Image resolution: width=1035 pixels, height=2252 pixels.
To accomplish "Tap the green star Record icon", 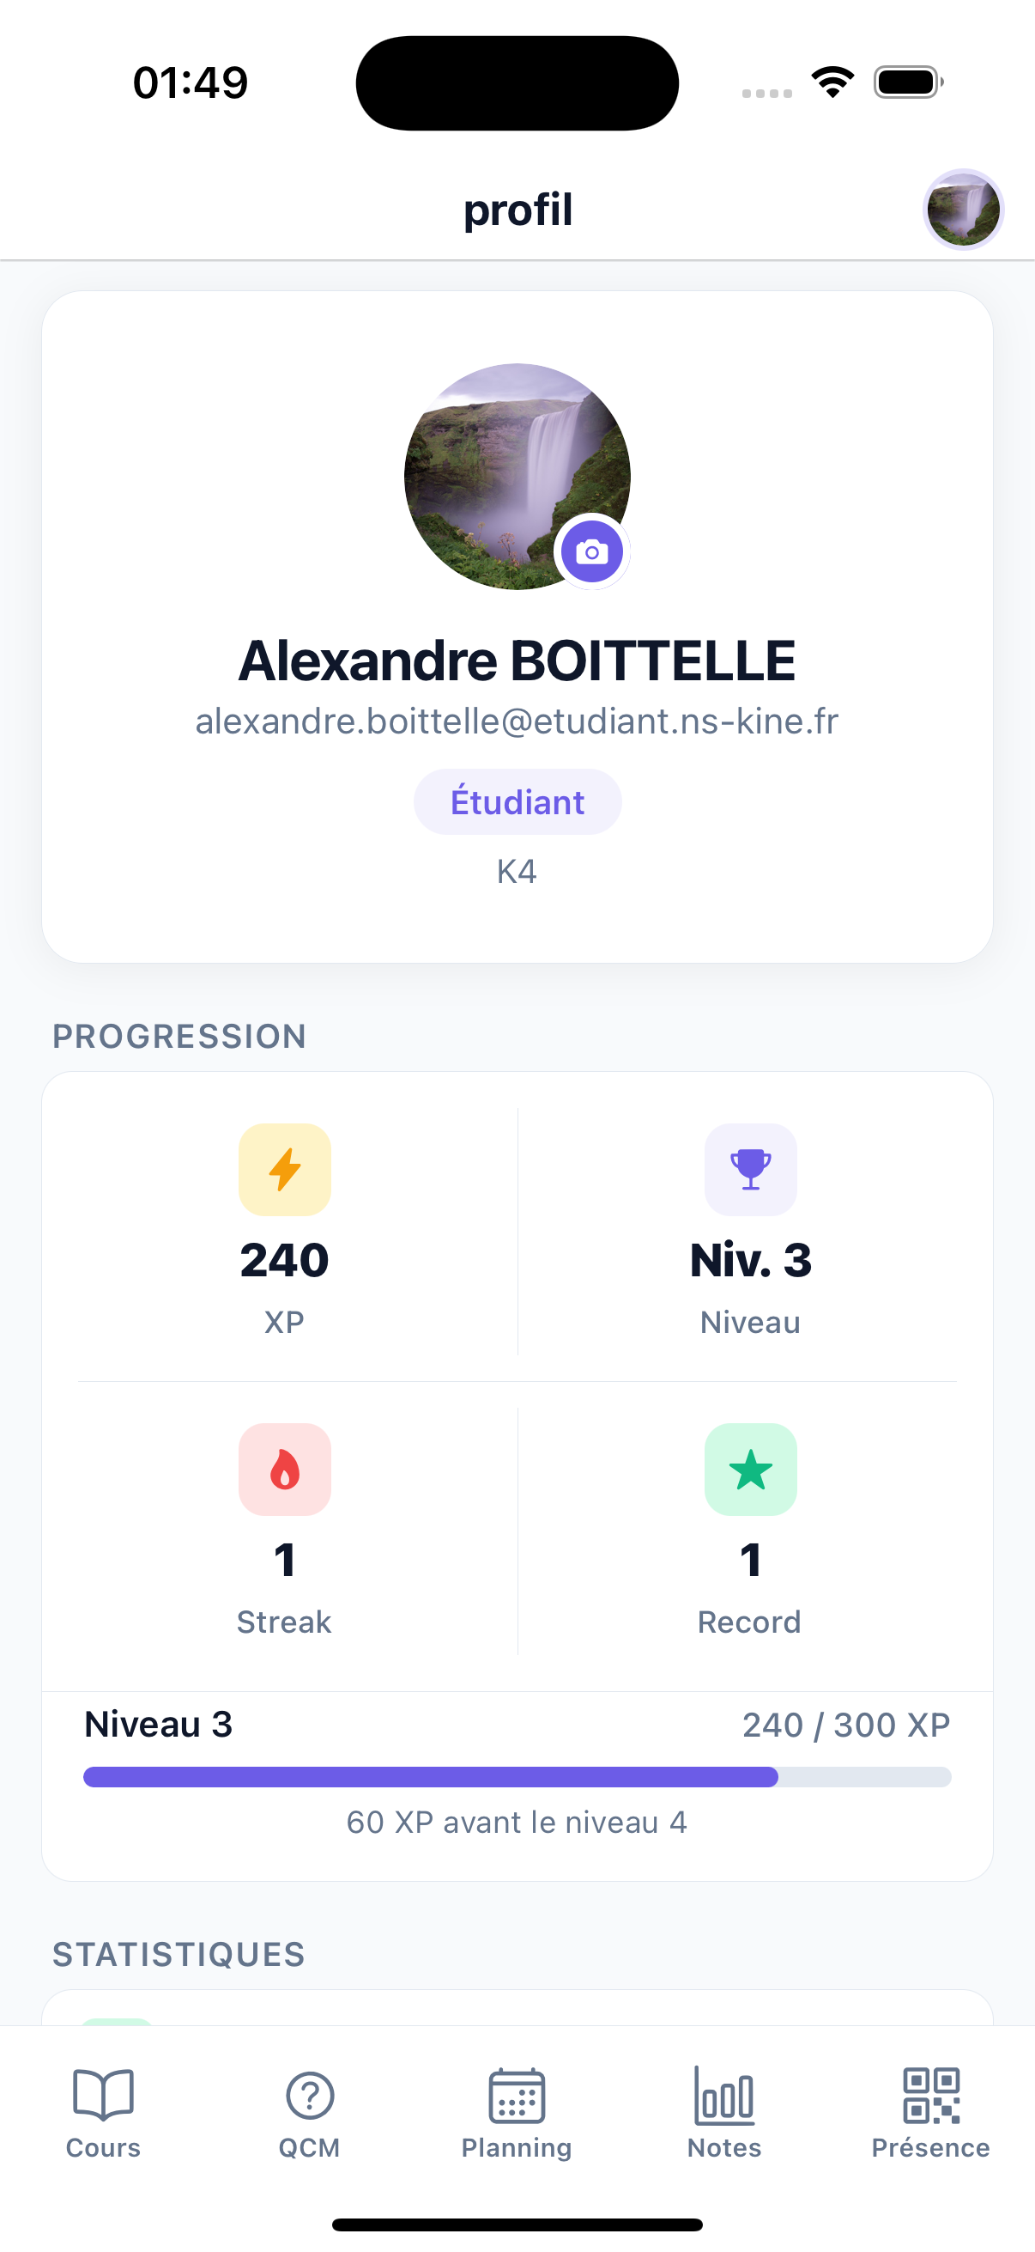I will pyautogui.click(x=750, y=1470).
